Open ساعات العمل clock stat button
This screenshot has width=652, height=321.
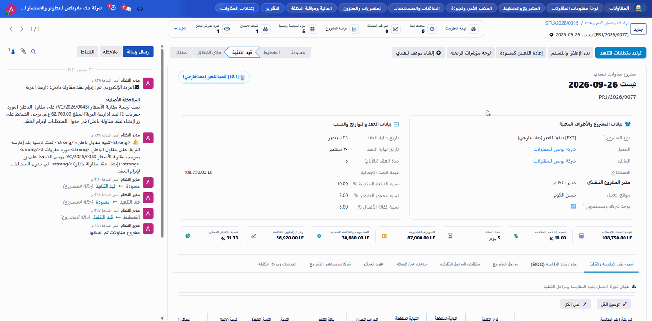421,29
